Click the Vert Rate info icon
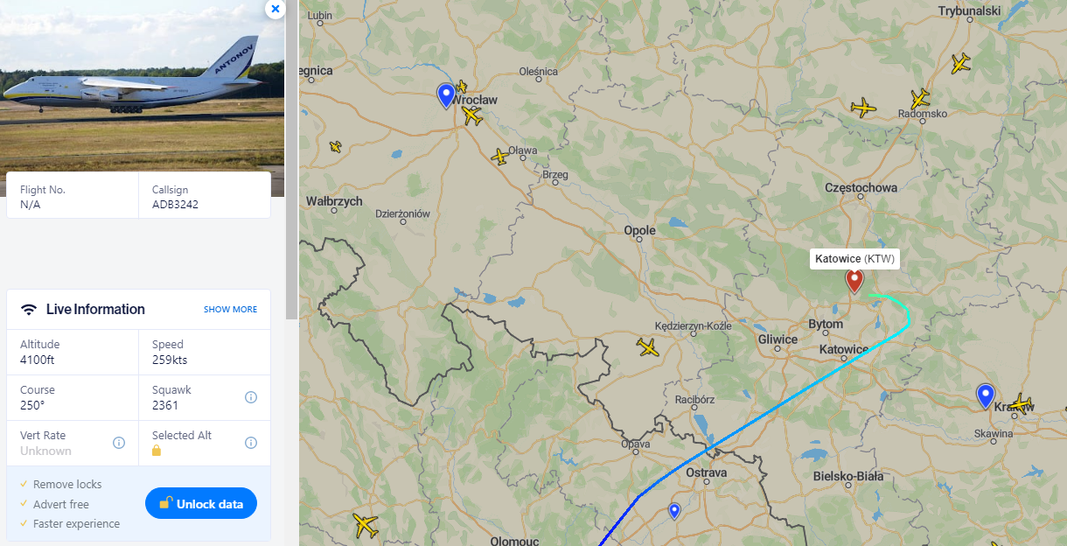Image resolution: width=1067 pixels, height=546 pixels. point(119,443)
